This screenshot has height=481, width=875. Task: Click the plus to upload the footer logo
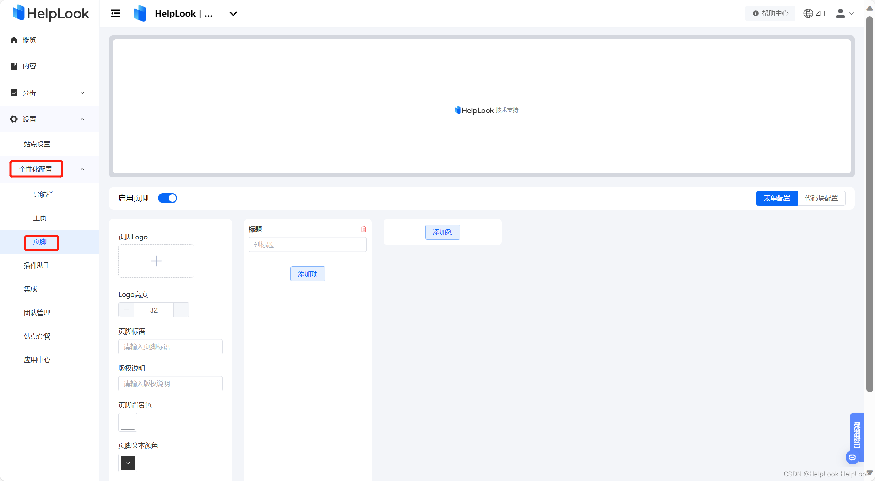pos(156,261)
